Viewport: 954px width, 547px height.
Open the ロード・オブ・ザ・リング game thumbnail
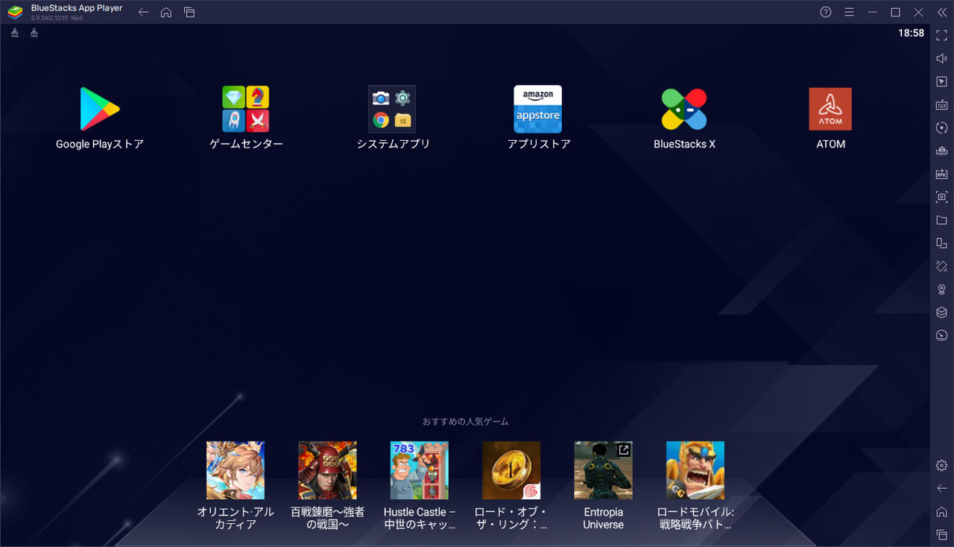511,470
